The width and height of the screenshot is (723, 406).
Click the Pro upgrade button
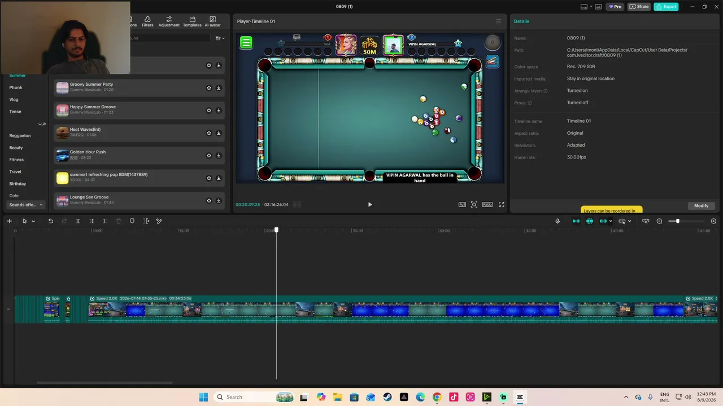click(x=615, y=7)
